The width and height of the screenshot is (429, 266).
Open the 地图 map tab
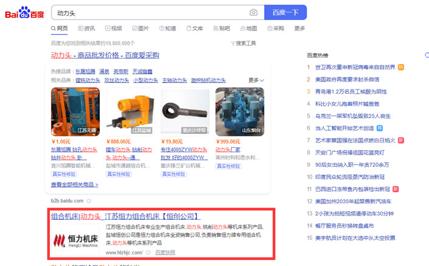[x=248, y=29]
